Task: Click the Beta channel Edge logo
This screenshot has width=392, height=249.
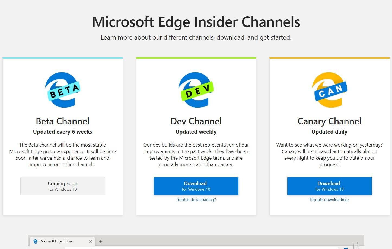Action: pyautogui.click(x=63, y=90)
